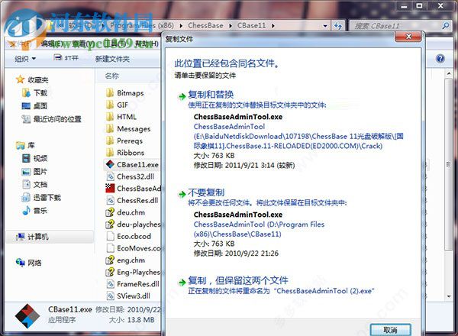Choose 复制，但保留这两个文件 (keep both files) option

coord(238,281)
